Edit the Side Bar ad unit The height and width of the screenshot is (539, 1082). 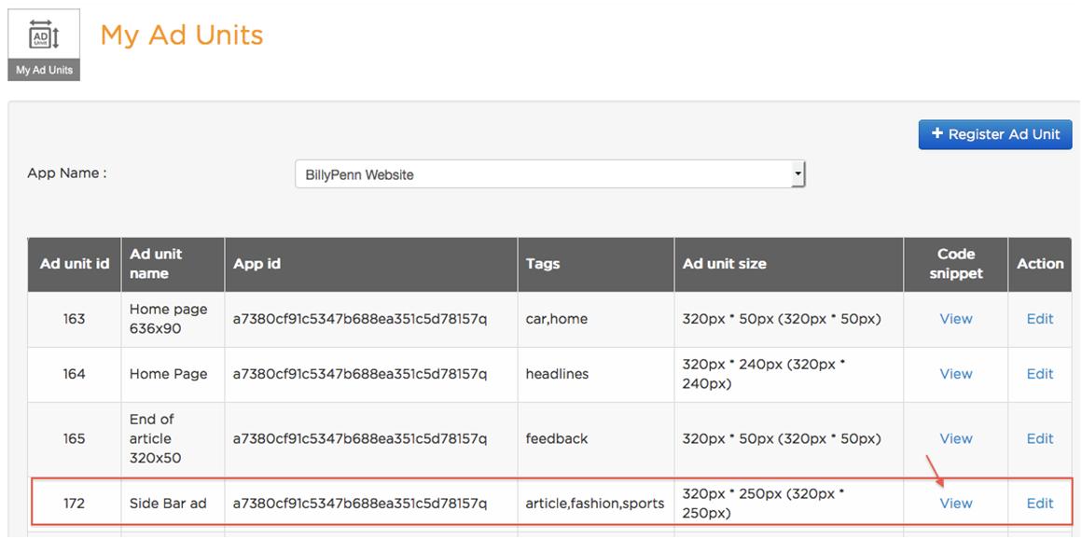click(x=1040, y=504)
